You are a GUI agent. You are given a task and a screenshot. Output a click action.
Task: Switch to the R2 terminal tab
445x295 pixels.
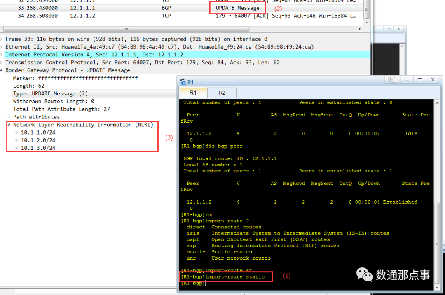coord(222,93)
